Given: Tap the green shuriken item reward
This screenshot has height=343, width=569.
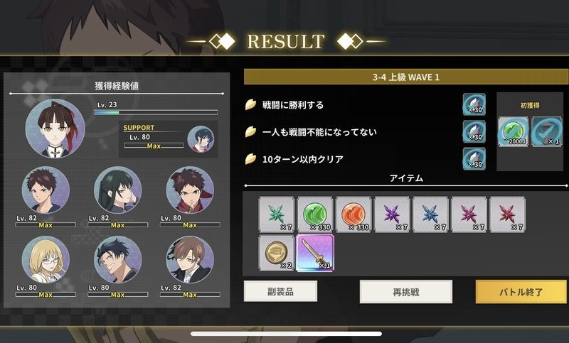Looking at the screenshot, I should (277, 214).
